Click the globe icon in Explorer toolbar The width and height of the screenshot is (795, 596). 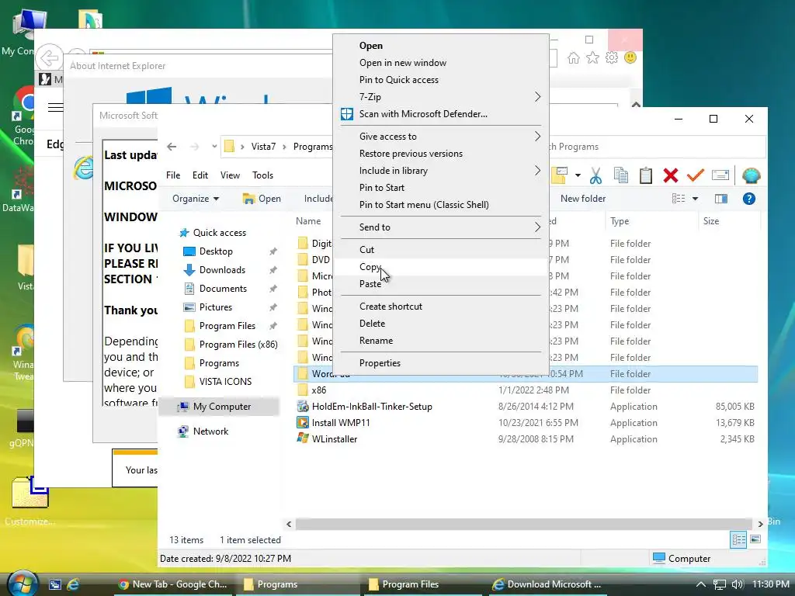(x=751, y=176)
